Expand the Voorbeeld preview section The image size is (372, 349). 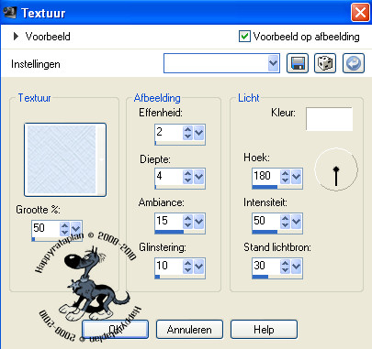coord(16,37)
